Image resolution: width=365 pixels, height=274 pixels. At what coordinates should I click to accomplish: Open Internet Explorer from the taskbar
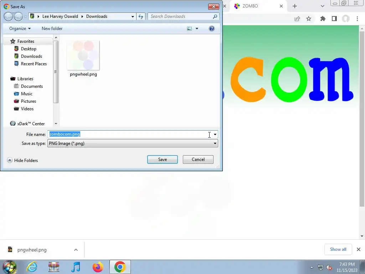[x=32, y=267]
